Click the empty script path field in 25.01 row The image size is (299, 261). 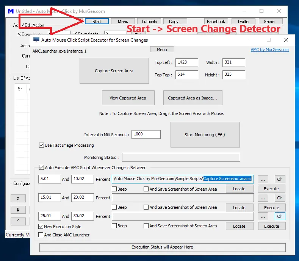click(183, 216)
